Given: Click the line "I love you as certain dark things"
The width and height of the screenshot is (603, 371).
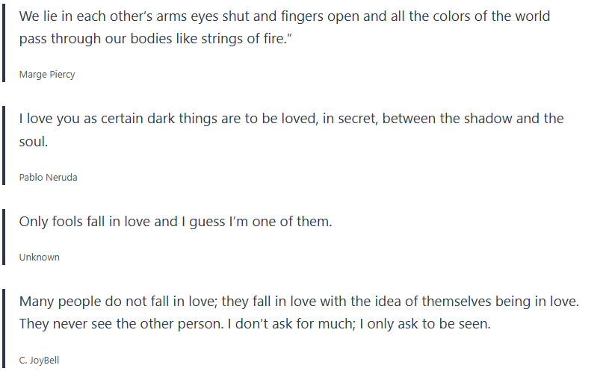Looking at the screenshot, I should (291, 119).
